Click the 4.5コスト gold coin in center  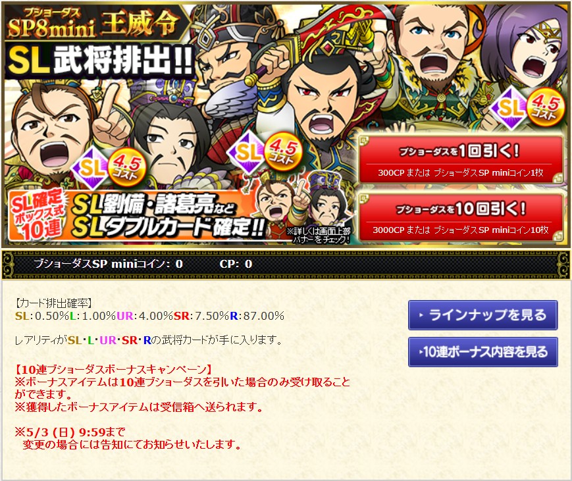(x=283, y=151)
